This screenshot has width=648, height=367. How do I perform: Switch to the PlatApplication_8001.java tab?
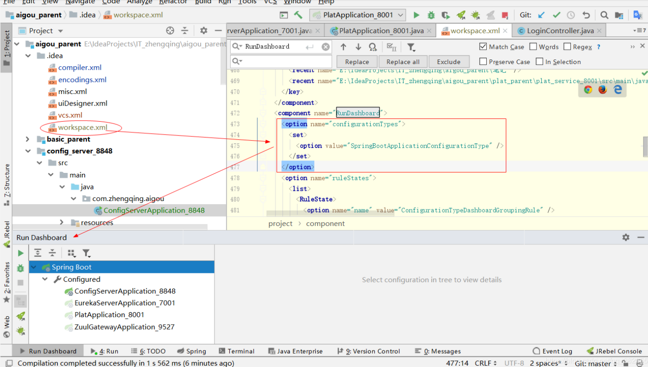(x=381, y=31)
